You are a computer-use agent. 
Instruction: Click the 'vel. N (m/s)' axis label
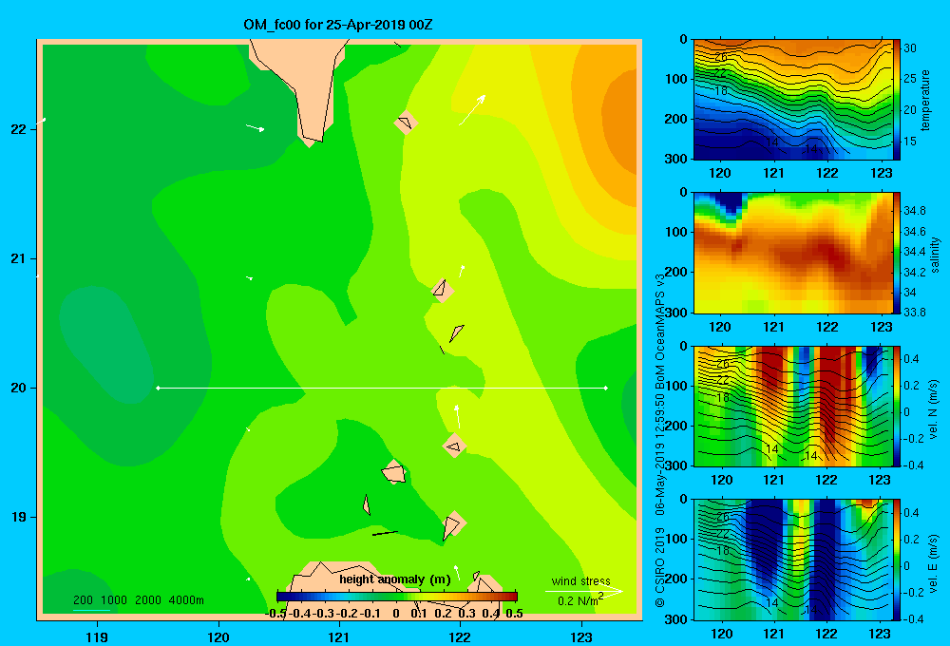(934, 409)
